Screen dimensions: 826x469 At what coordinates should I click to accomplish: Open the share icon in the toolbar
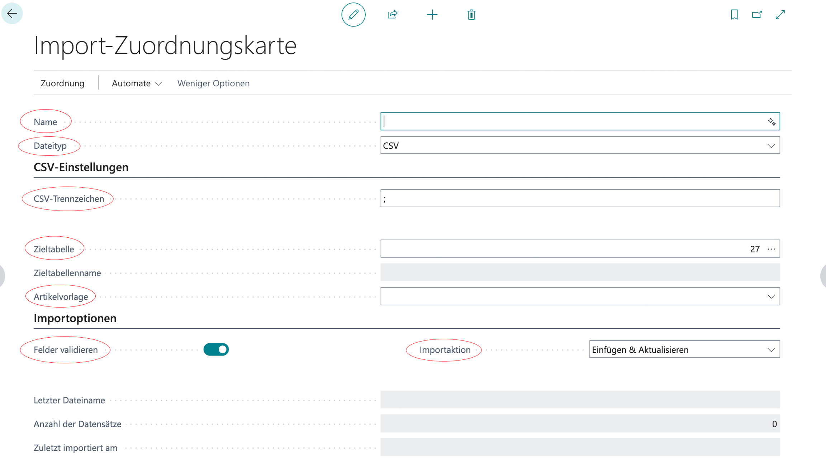[x=393, y=15]
